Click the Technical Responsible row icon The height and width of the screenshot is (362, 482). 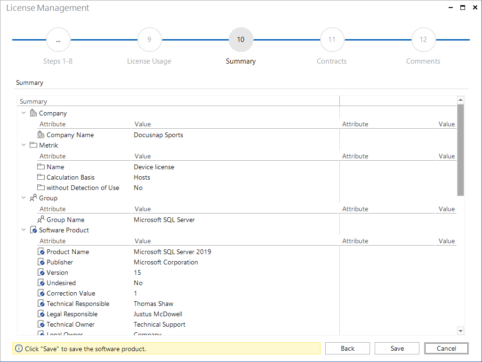(41, 304)
